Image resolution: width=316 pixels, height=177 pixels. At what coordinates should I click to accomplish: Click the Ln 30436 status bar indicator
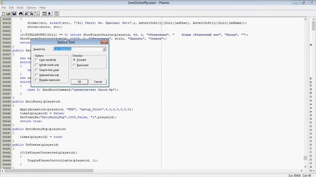click(x=294, y=176)
